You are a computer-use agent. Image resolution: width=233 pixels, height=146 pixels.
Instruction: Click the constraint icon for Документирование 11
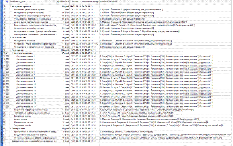[x=7, y=88]
